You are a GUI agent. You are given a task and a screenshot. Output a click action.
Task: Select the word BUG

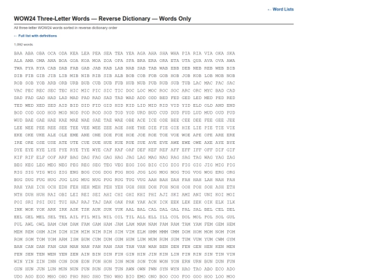pos(18,180)
